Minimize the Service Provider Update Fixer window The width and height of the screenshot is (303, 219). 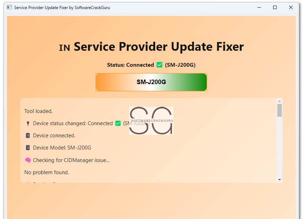click(x=259, y=7)
